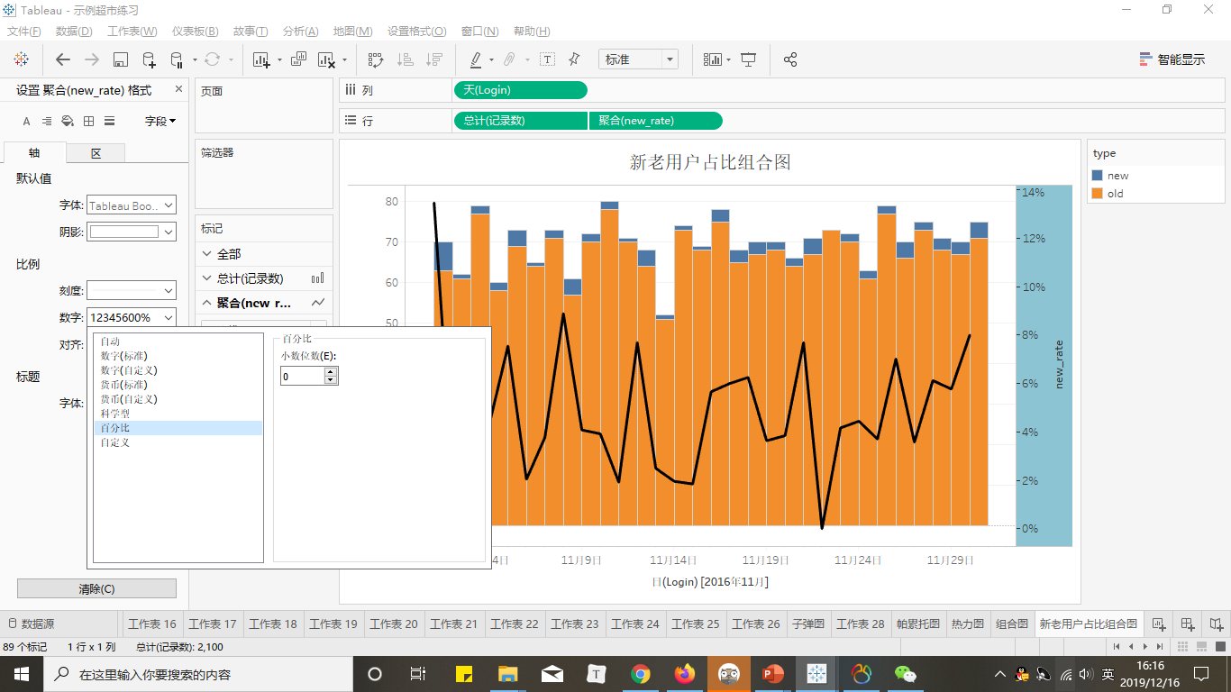1231x692 pixels.
Task: Click the presentation mode icon
Action: pos(748,59)
